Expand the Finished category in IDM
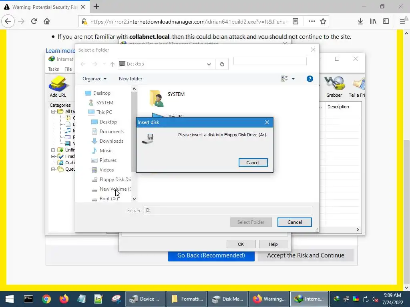This screenshot has height=307, width=410. pyautogui.click(x=53, y=156)
